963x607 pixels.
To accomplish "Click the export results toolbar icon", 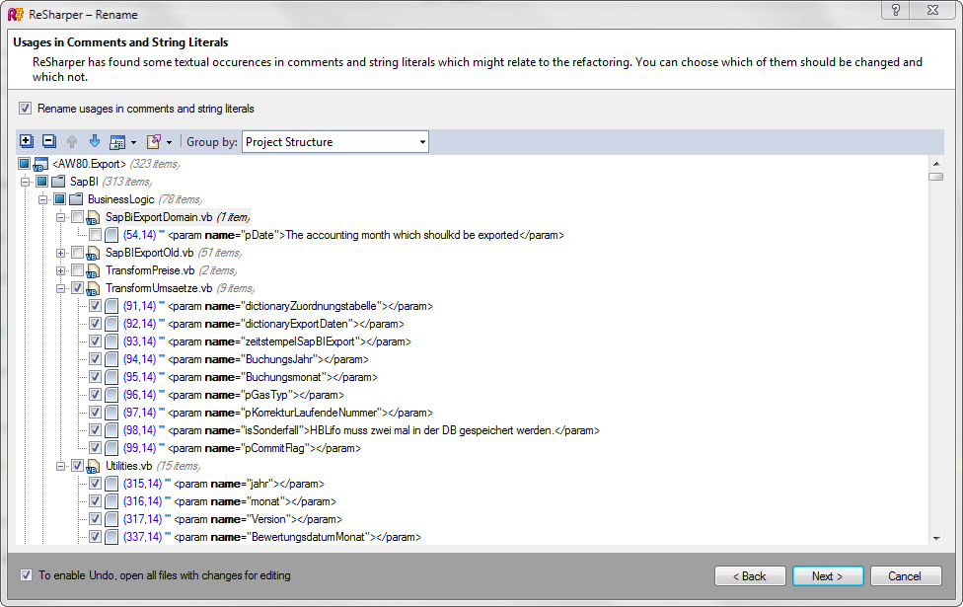I will (x=154, y=142).
